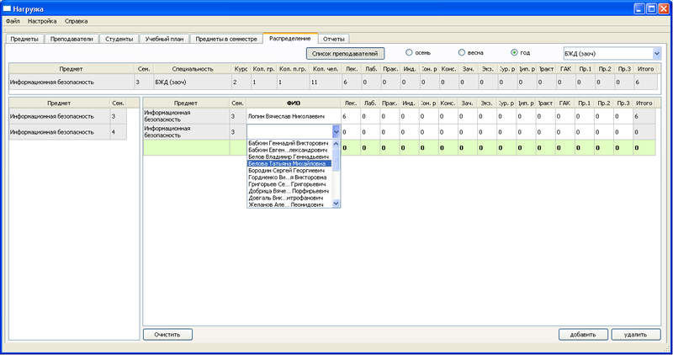Choose Бабкин Геннадий Викторович from the list
This screenshot has height=355, width=673.
tap(289, 143)
